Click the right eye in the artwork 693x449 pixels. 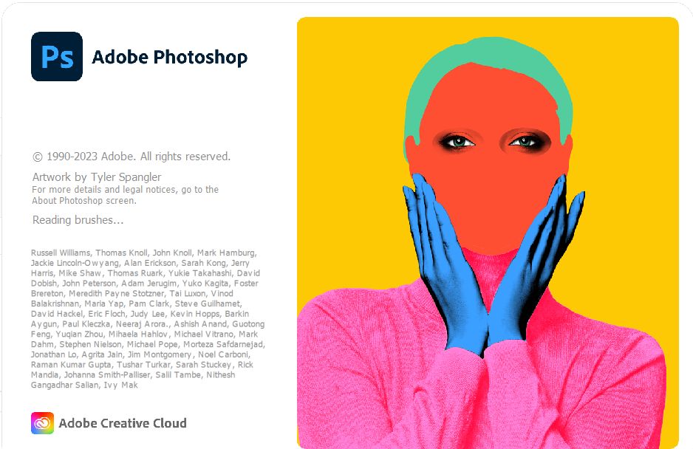[525, 142]
